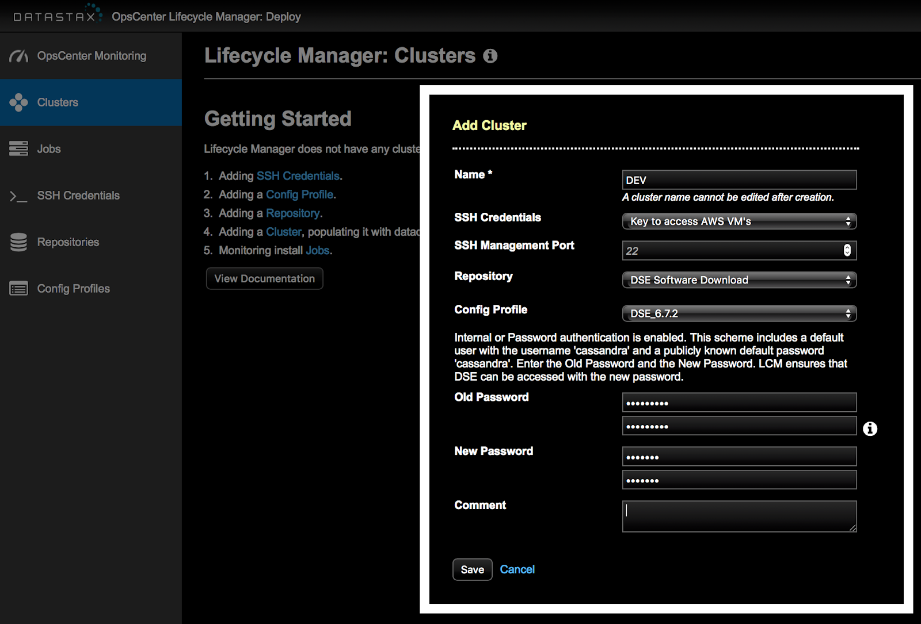Click the SSH Management Port field showing 22
Screen dimensions: 921x624
[x=739, y=251]
